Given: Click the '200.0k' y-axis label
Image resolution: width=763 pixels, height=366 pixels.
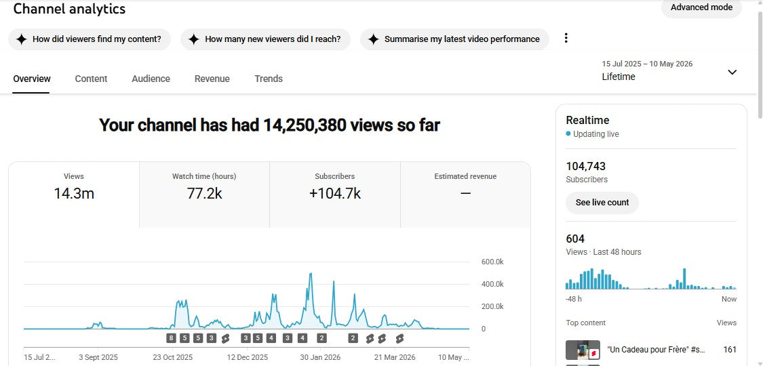Looking at the screenshot, I should click(x=492, y=307).
